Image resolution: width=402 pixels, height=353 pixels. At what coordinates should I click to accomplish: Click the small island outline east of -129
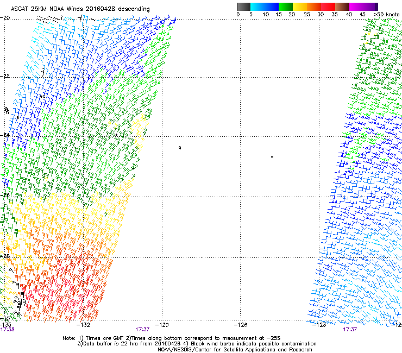(x=180, y=148)
